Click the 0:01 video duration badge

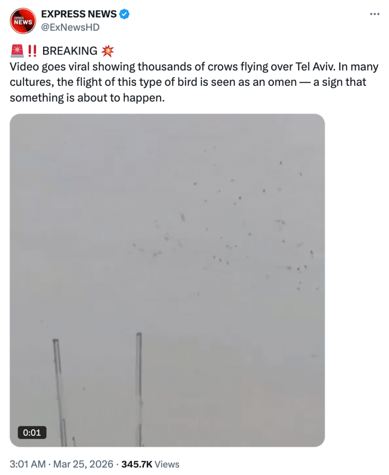coord(32,432)
